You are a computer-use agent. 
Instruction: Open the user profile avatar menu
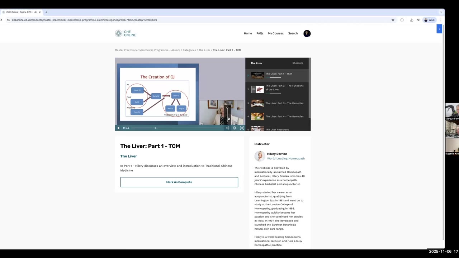tap(307, 33)
